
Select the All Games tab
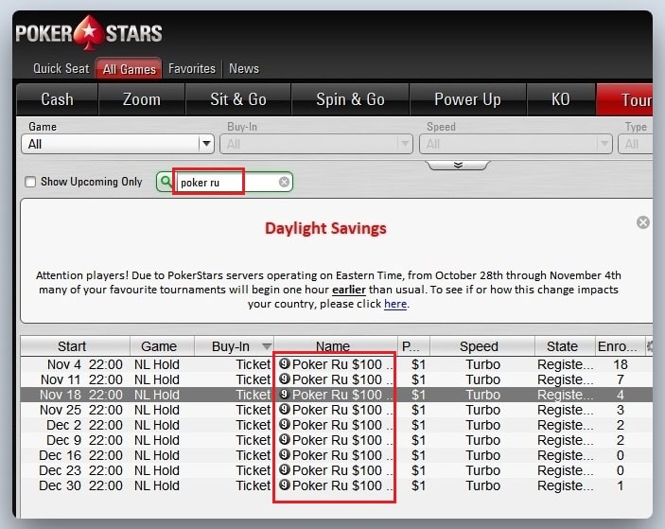click(129, 69)
